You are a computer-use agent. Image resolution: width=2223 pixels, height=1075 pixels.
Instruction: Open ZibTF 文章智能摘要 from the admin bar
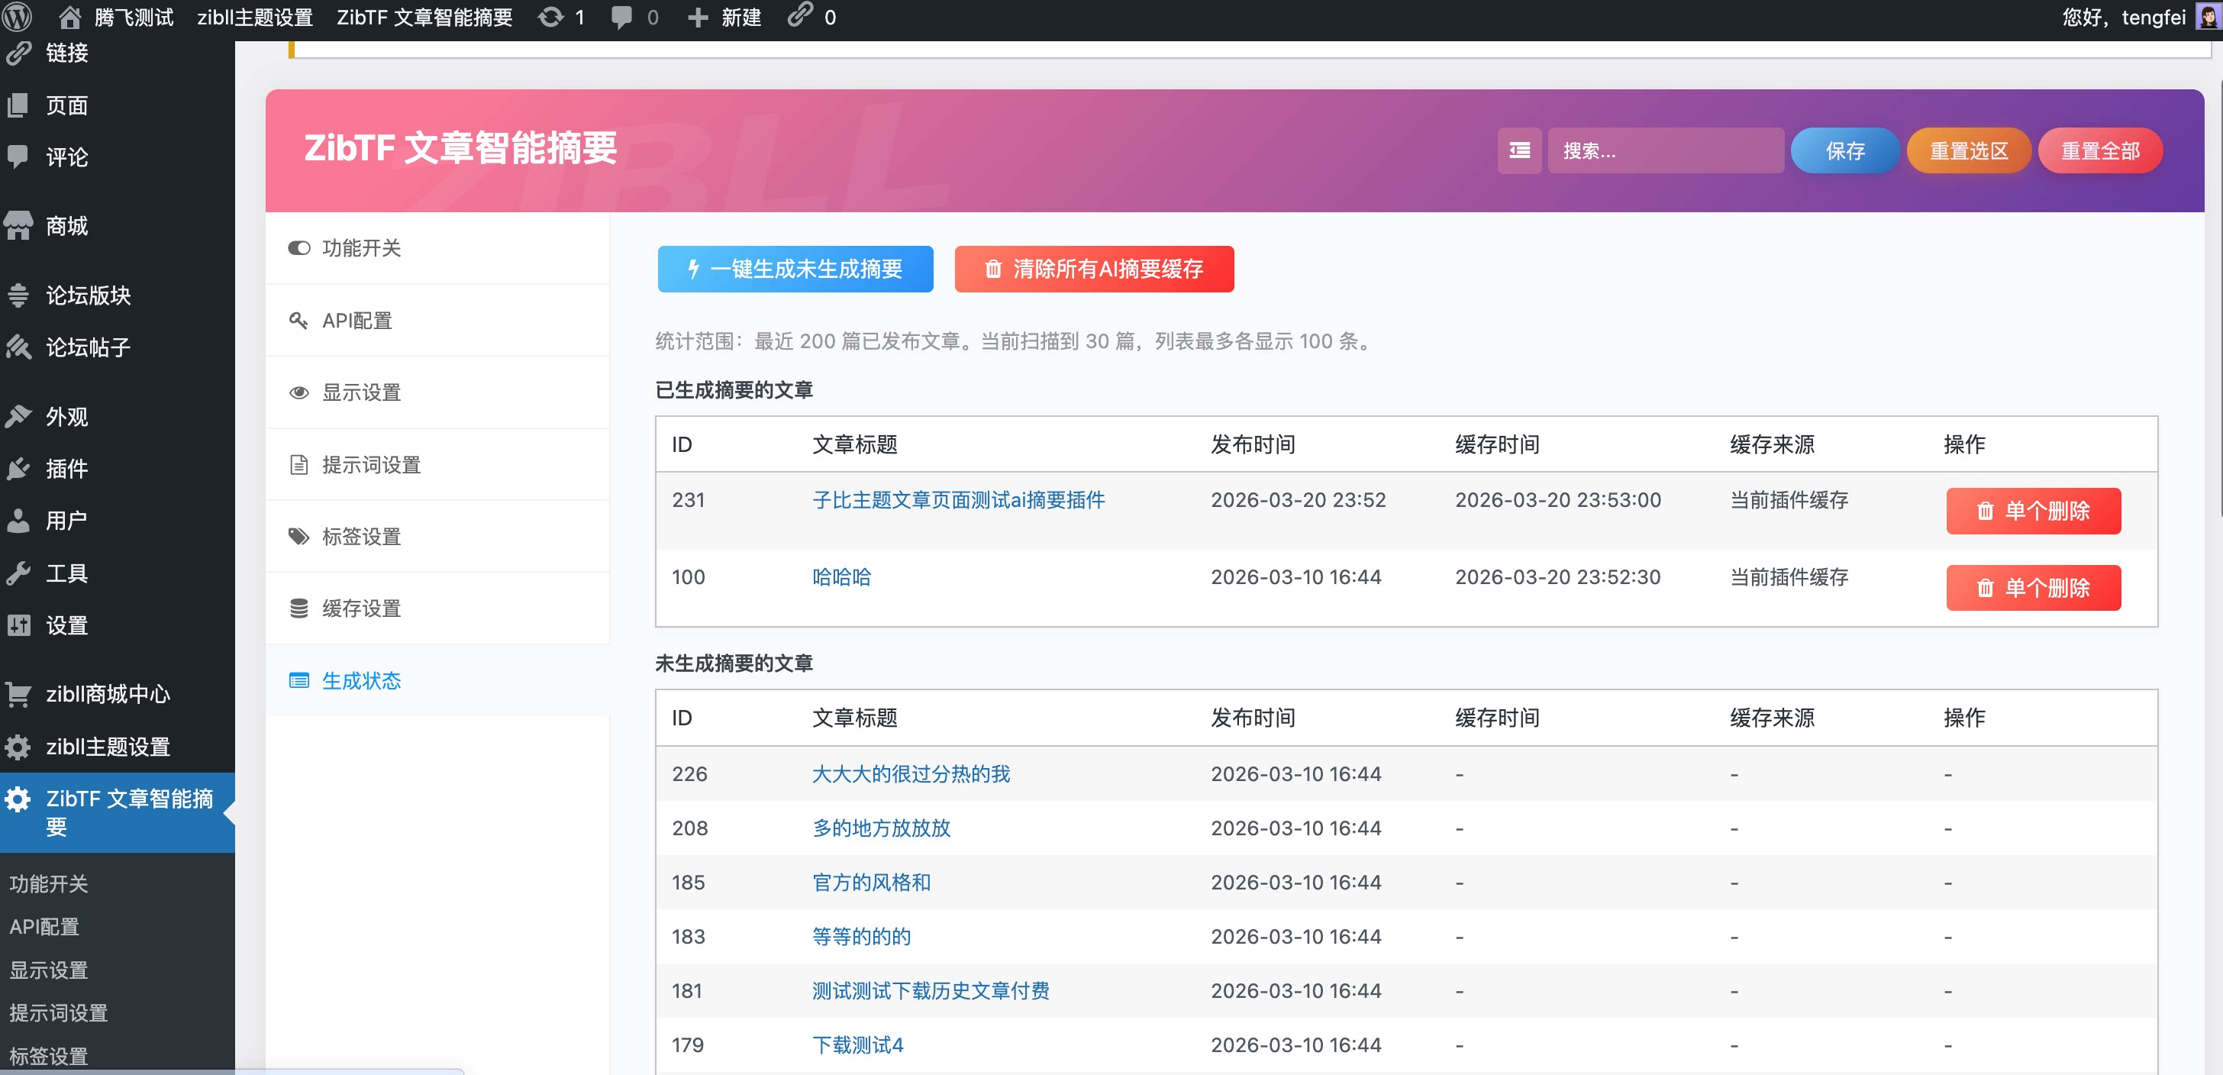point(424,16)
